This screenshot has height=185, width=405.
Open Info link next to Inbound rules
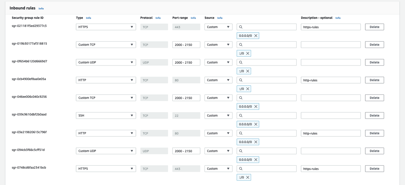click(x=41, y=9)
